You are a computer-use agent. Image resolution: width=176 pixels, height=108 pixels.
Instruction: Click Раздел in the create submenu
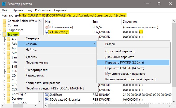click(x=110, y=44)
